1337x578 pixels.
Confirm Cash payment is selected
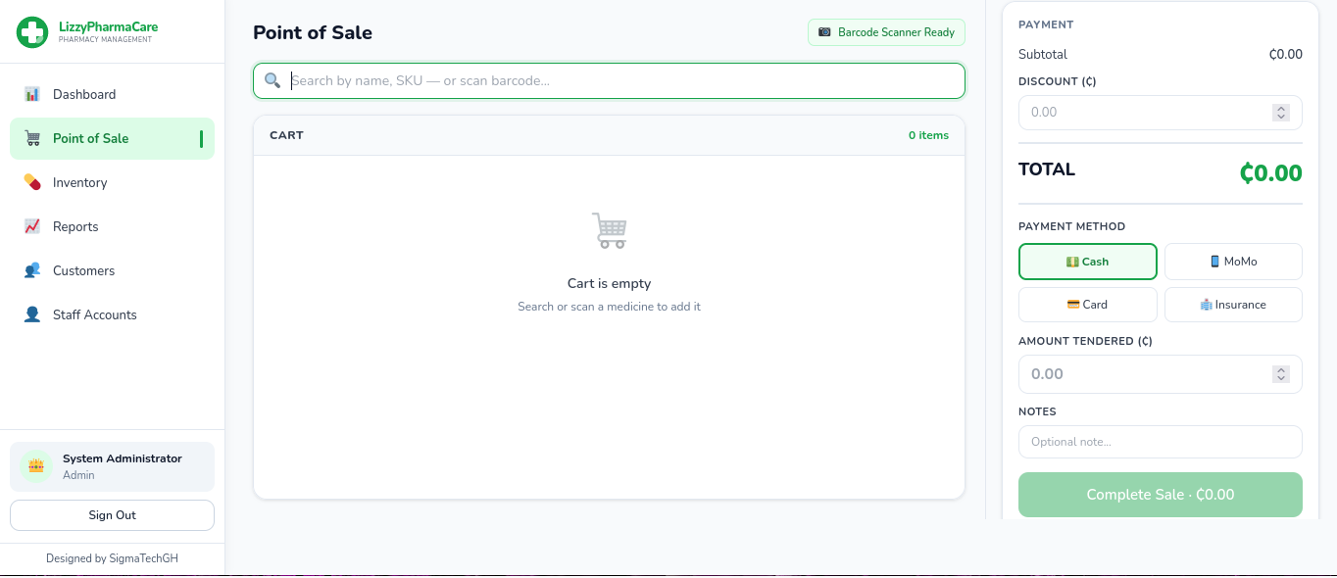[x=1087, y=262]
